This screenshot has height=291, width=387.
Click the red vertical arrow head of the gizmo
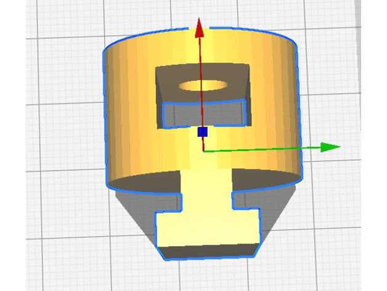[199, 28]
